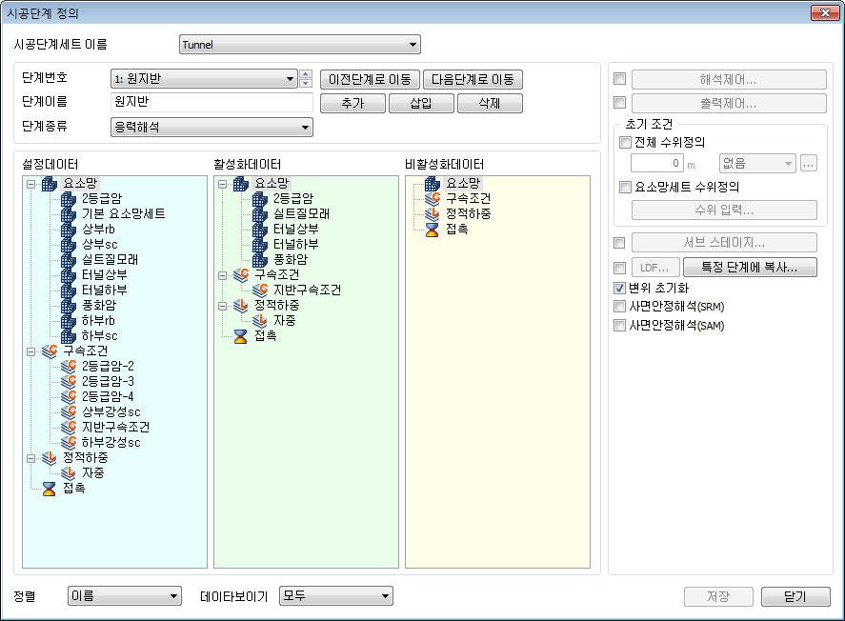845x621 pixels.
Task: Click 지반구속조건 constraint icon in 활성화데이터
Action: [260, 290]
